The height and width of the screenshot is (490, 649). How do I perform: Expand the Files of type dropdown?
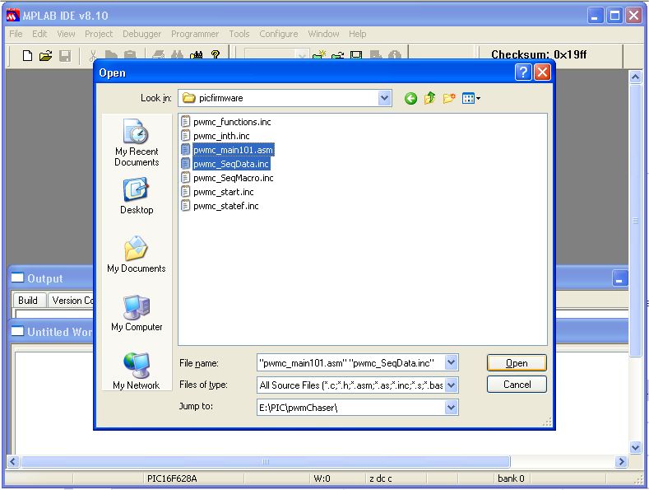tap(451, 385)
